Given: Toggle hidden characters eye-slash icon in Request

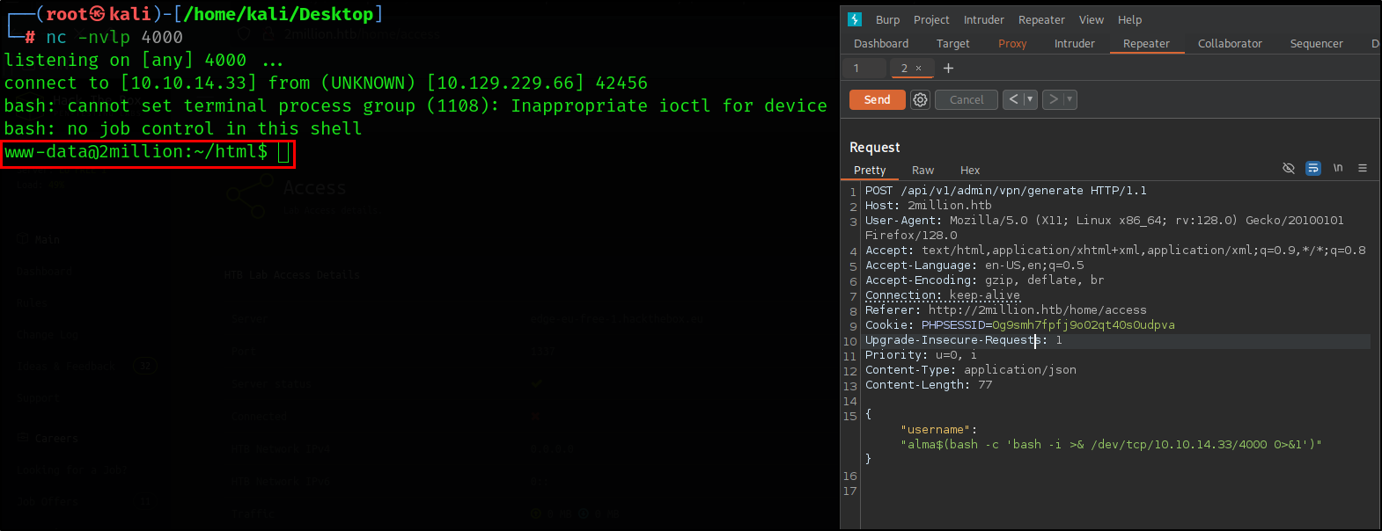Looking at the screenshot, I should point(1289,168).
